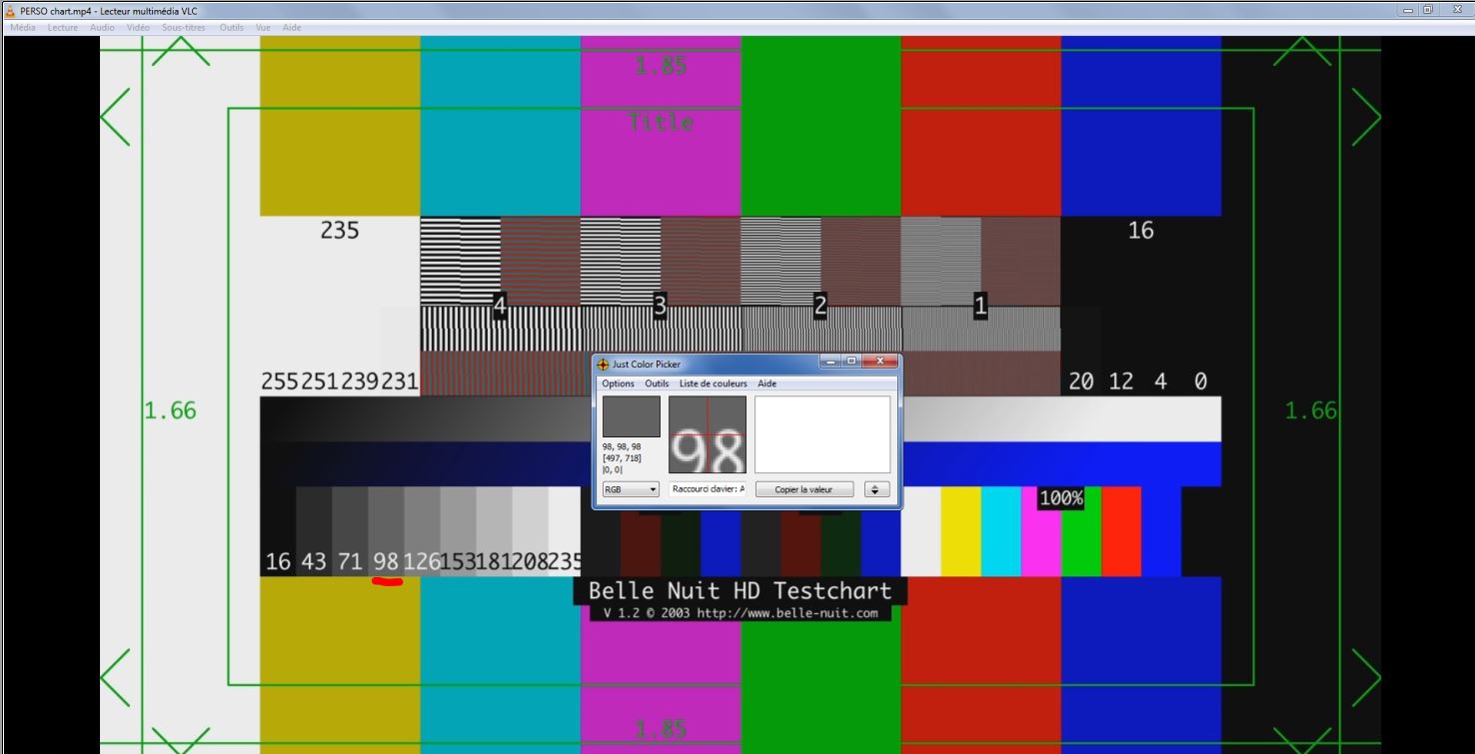Open the Lecture menu in VLC

pyautogui.click(x=62, y=28)
